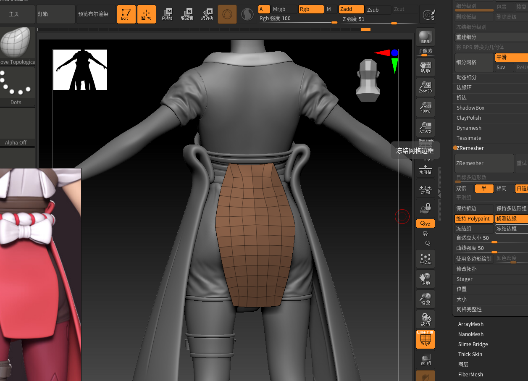Collapse the ZRemesher section header
528x381 pixels.
(470, 148)
